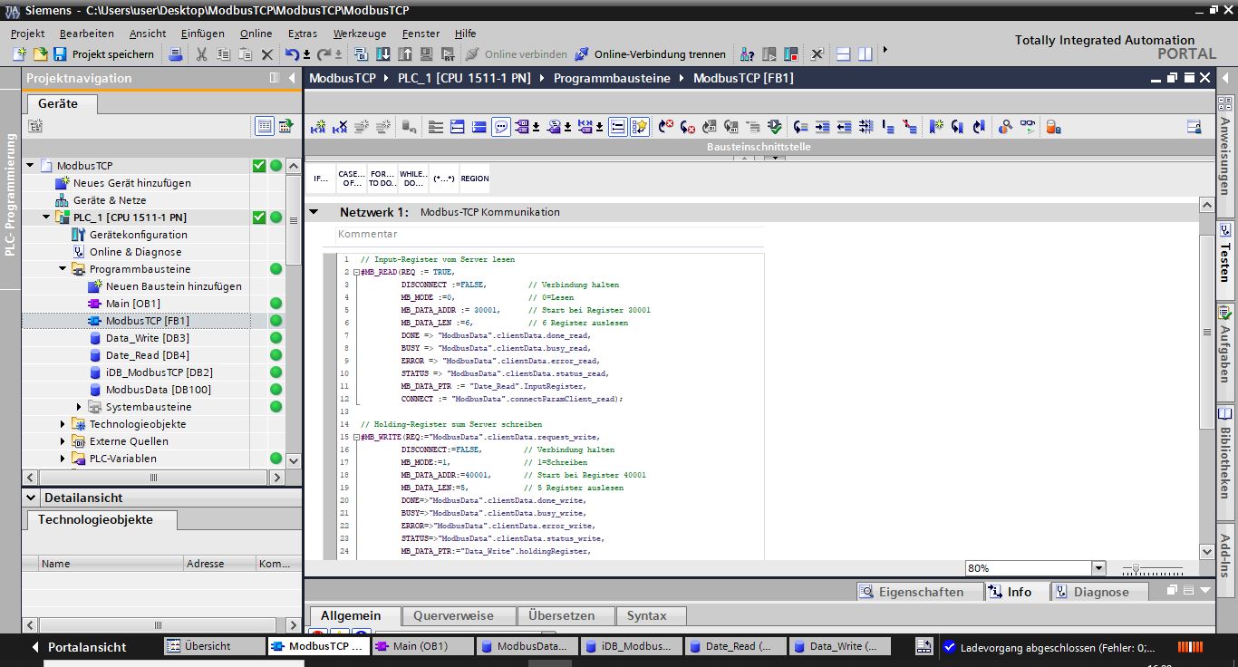Open the Online menu
The height and width of the screenshot is (667, 1238).
pyautogui.click(x=256, y=34)
